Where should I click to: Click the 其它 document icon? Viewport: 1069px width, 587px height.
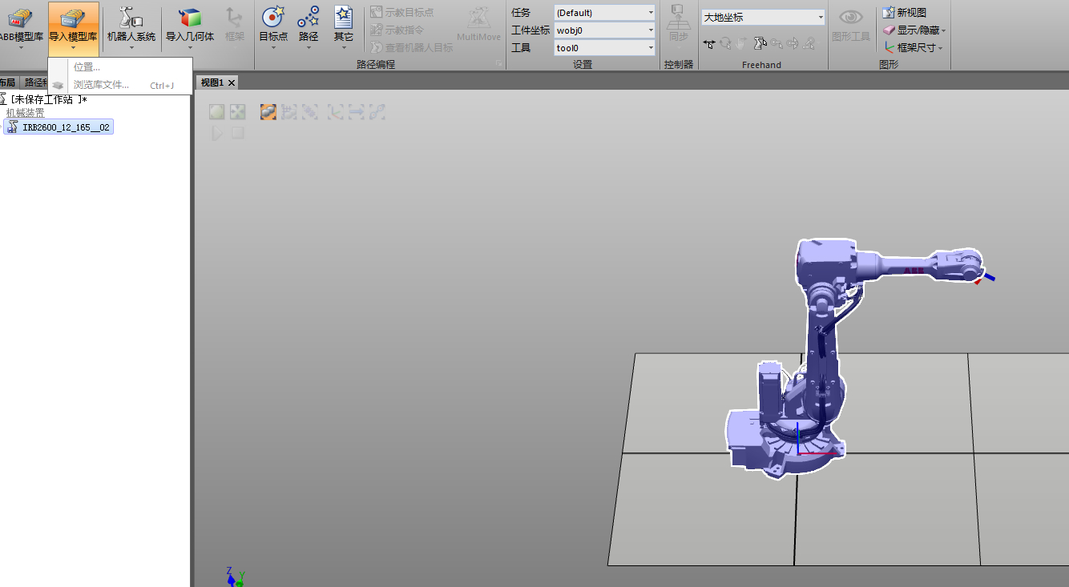[x=344, y=18]
